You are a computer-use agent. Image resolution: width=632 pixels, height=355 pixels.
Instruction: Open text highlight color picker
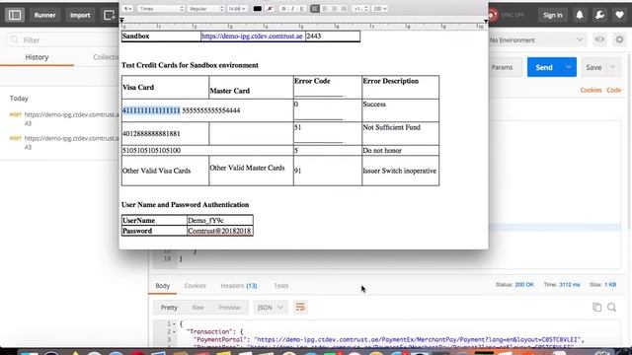point(270,9)
